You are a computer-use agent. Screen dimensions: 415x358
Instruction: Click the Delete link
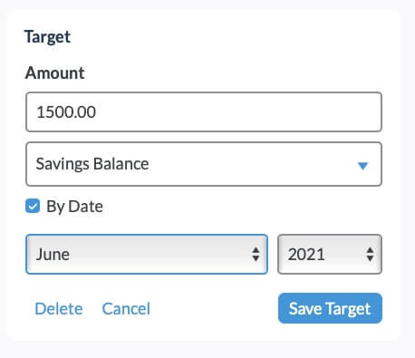(59, 309)
